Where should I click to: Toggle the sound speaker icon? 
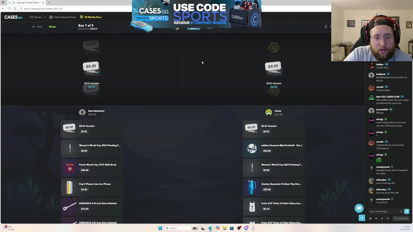coord(326,27)
